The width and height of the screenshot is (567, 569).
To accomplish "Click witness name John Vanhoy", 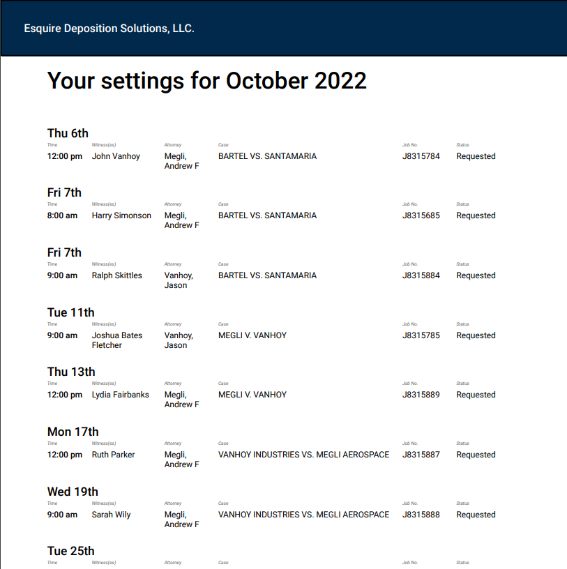I will click(x=116, y=156).
